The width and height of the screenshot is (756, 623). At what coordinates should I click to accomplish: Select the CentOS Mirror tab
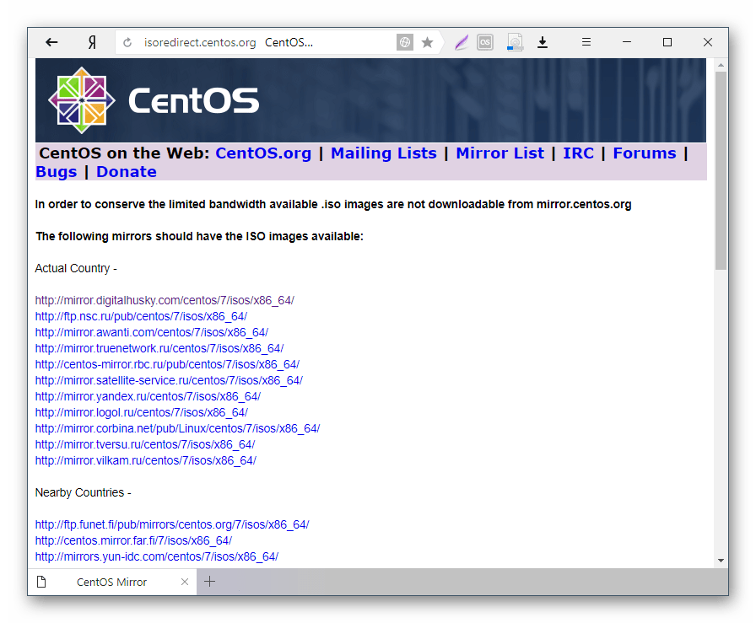click(111, 582)
